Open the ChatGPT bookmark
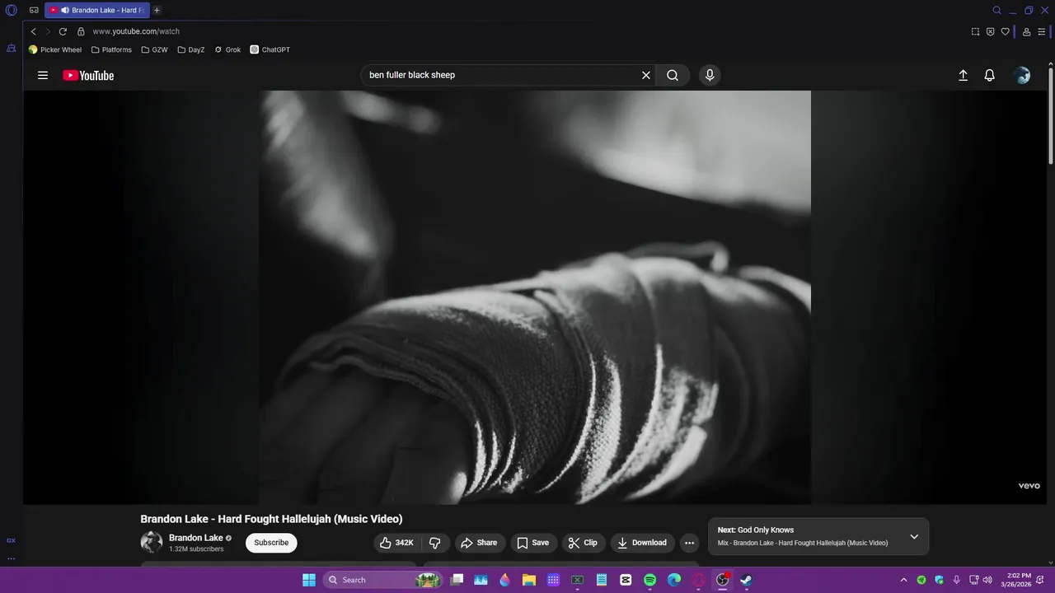Screen dimensions: 1055x593 pos(270,49)
